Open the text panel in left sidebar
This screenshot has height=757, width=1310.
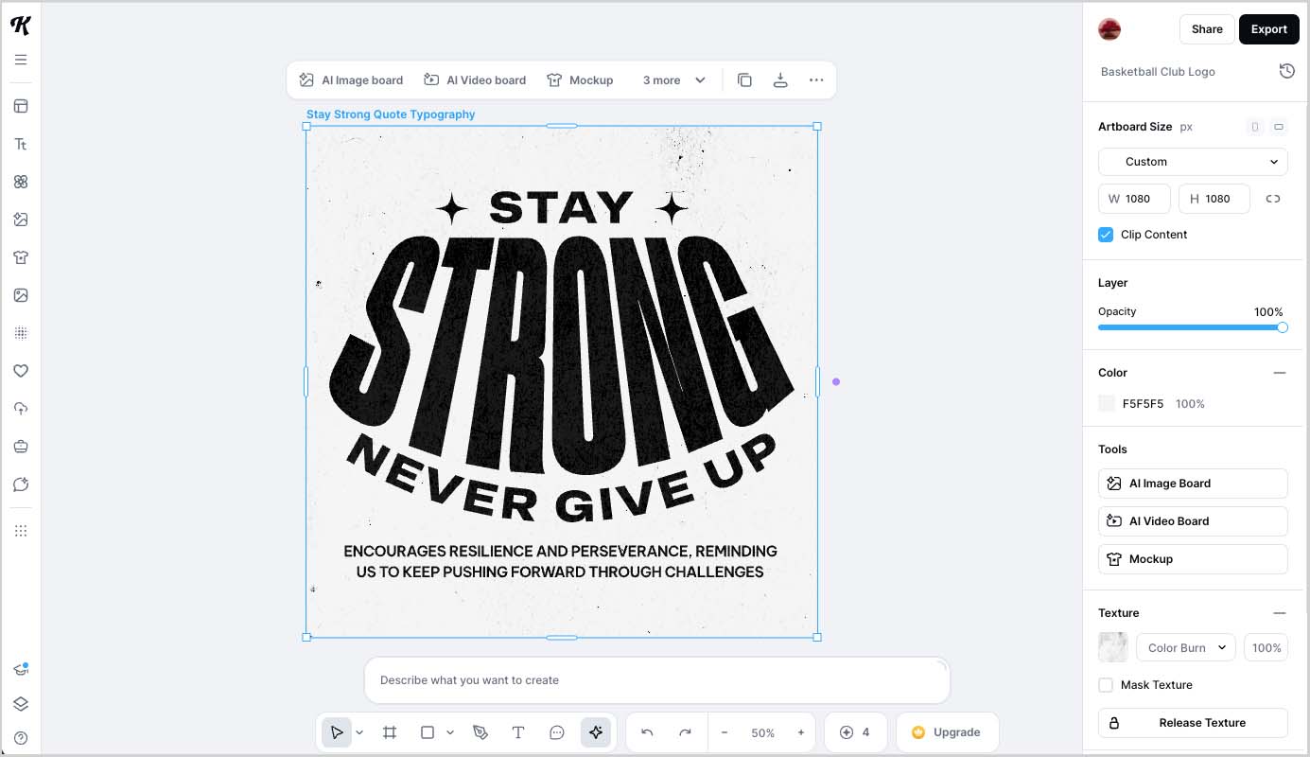(21, 144)
